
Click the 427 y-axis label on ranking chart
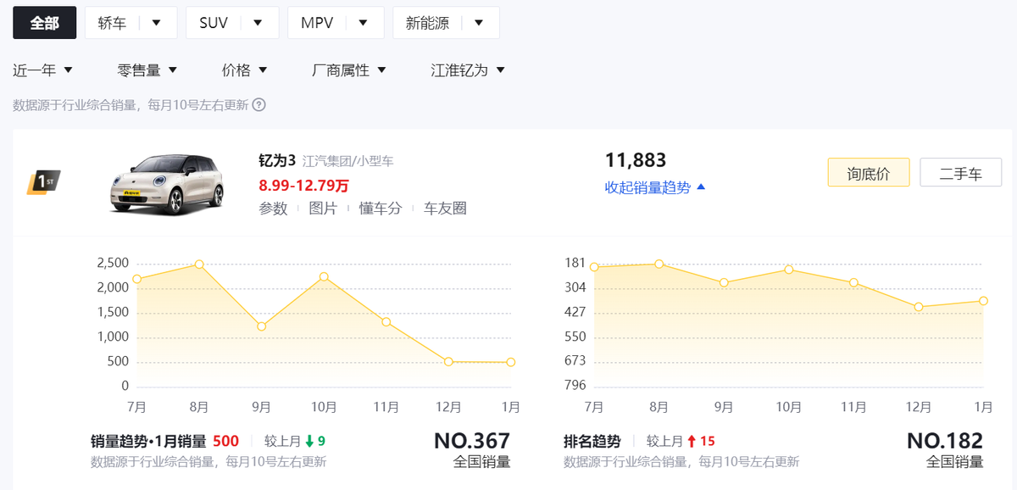coord(575,312)
